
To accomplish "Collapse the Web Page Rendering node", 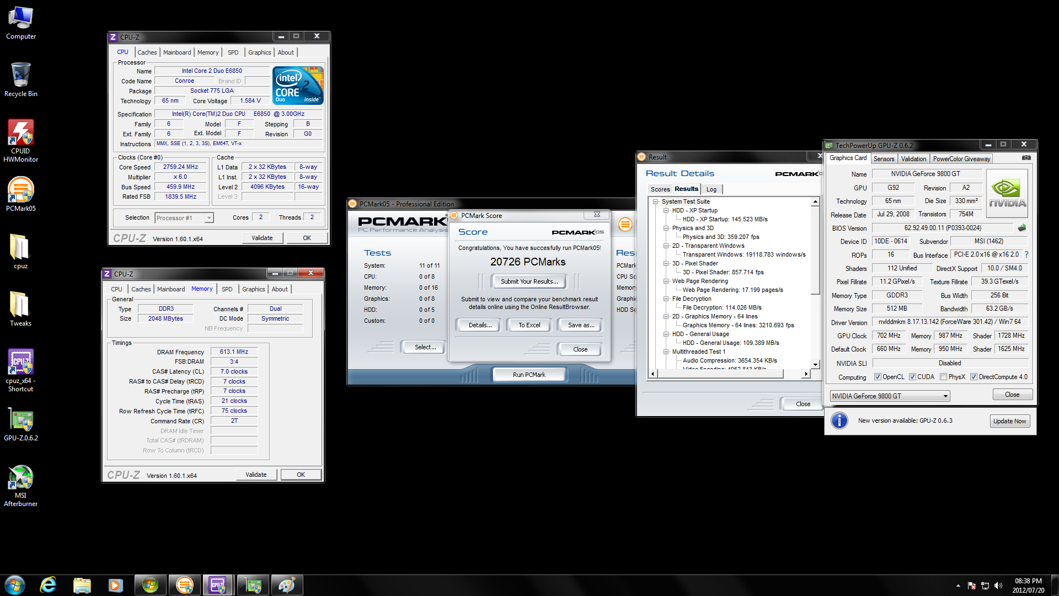I will 666,281.
